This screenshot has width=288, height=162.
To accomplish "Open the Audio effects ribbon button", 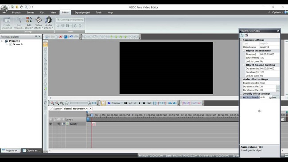I will click(48, 23).
